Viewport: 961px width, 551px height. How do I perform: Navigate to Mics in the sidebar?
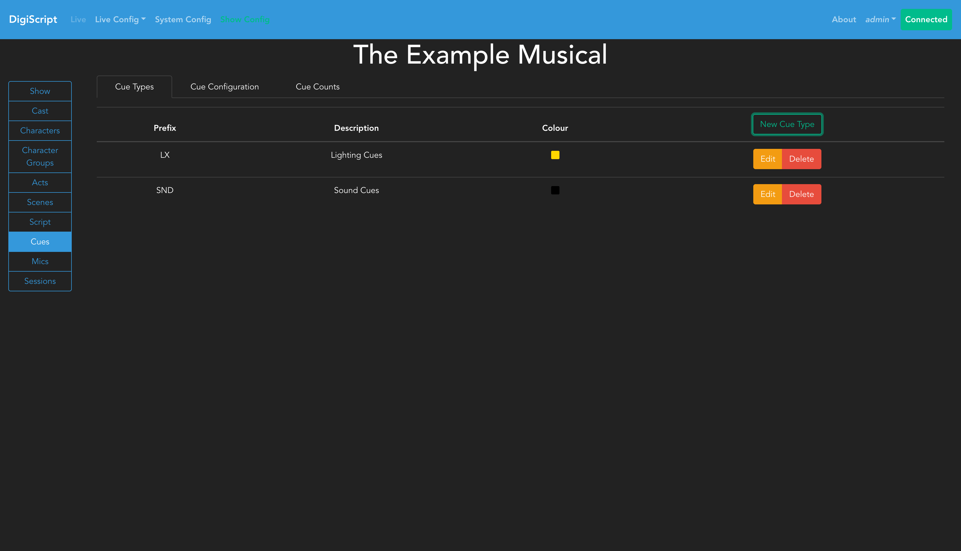coord(40,261)
